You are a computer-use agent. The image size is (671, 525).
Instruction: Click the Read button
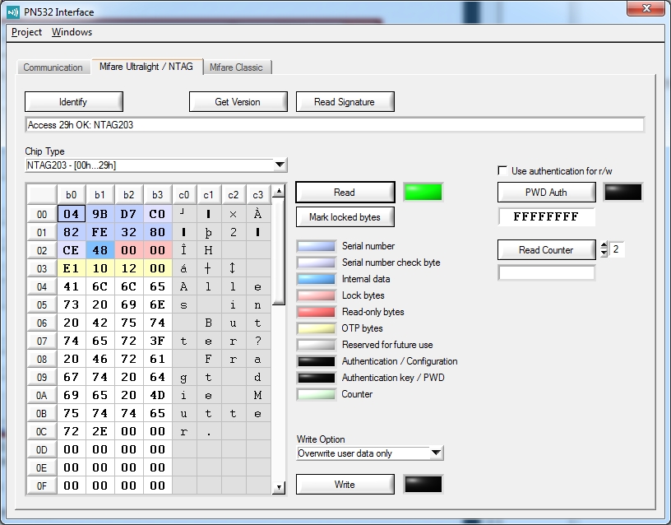(345, 193)
